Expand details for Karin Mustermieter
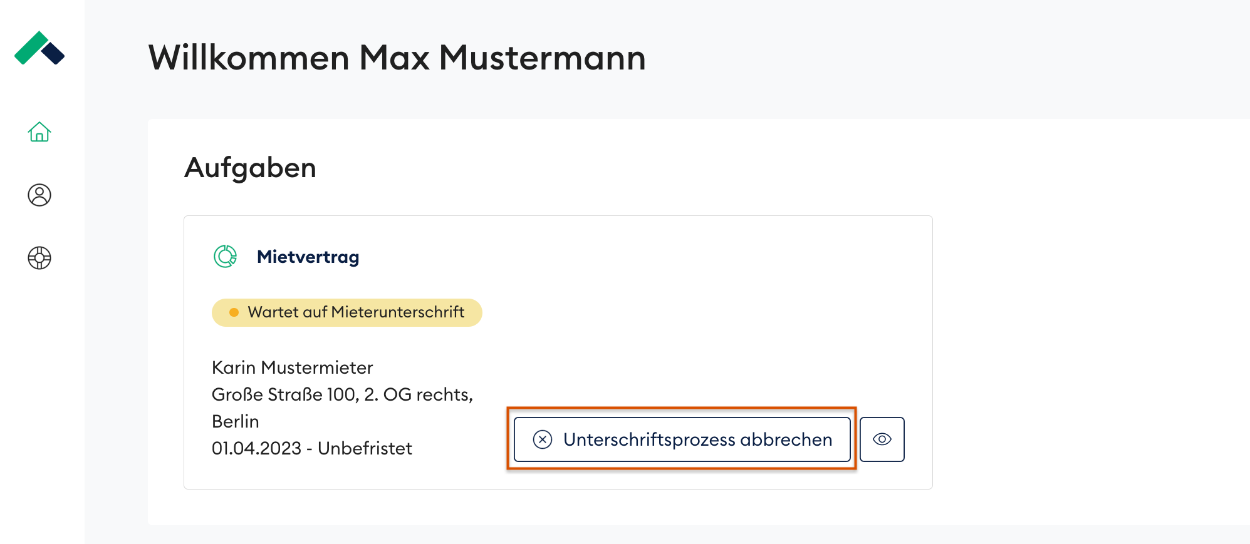This screenshot has height=544, width=1250. pos(292,367)
